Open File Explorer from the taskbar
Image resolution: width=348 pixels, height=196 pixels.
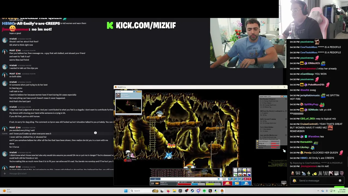coord(175,191)
